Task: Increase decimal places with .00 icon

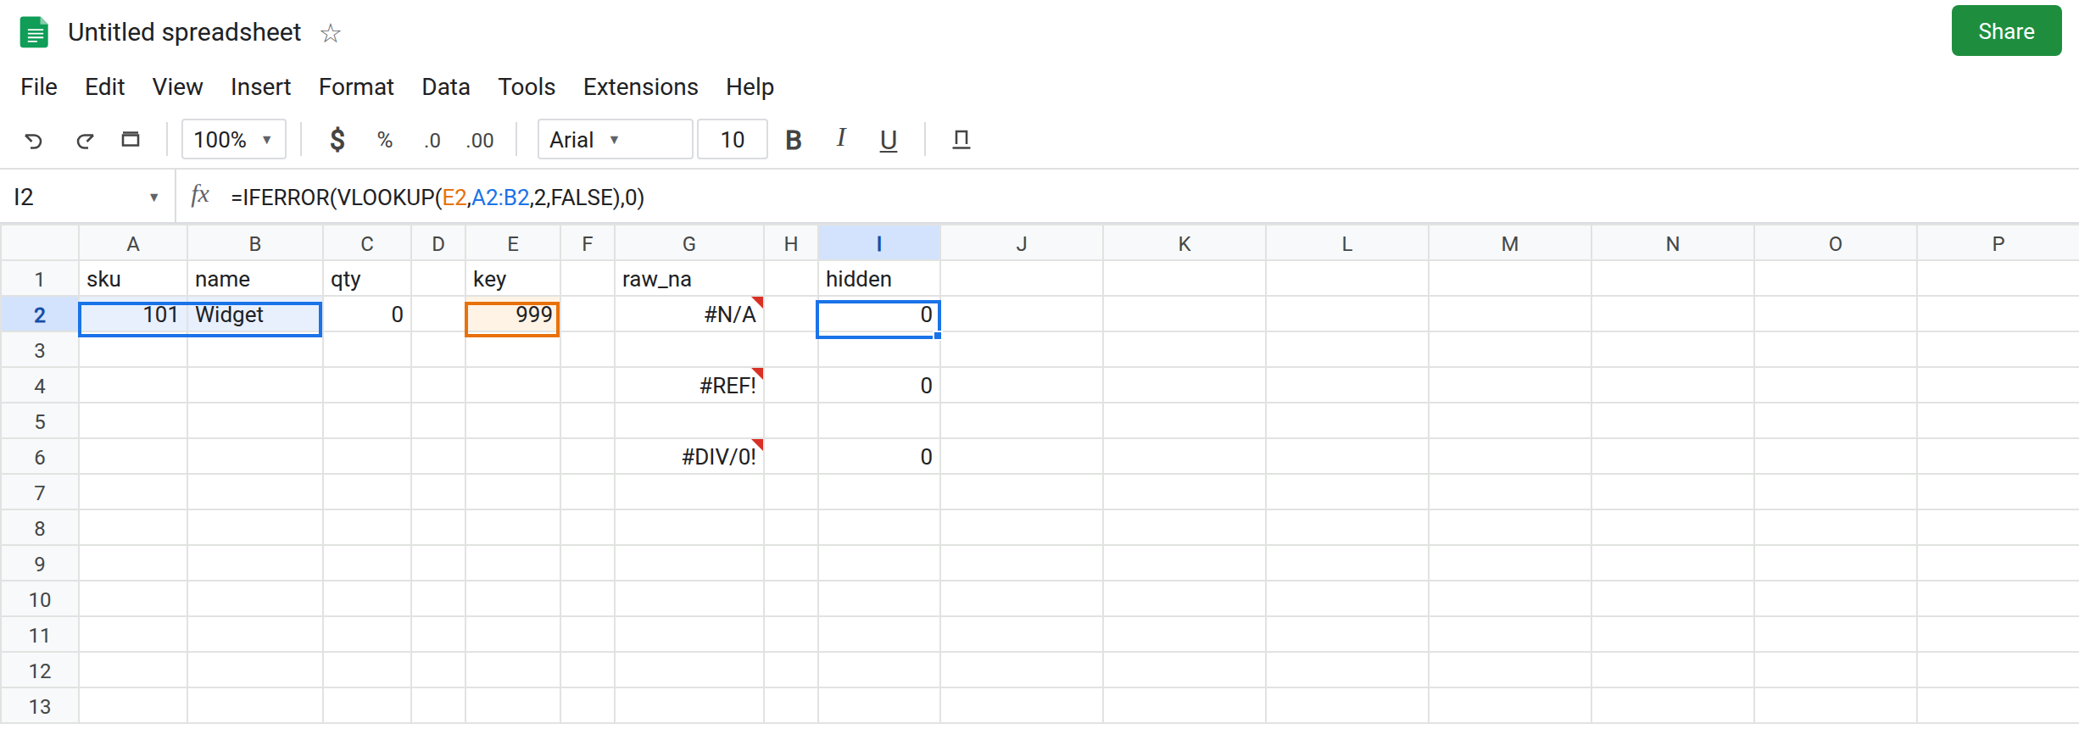Action: click(480, 140)
